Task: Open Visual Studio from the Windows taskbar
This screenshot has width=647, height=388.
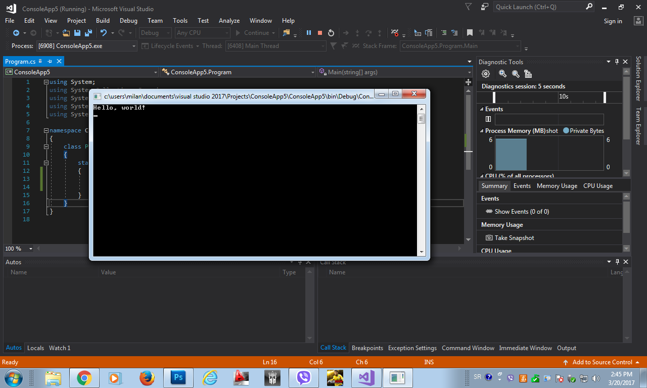Action: [x=366, y=377]
